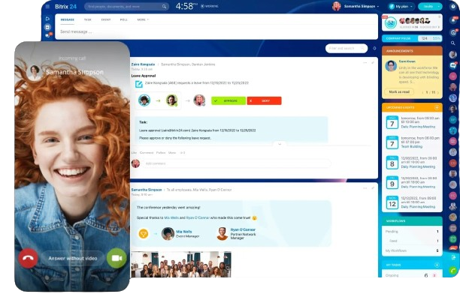Image resolution: width=460 pixels, height=306 pixels.
Task: Click the yellow appreciation badge icon
Action: point(143,234)
